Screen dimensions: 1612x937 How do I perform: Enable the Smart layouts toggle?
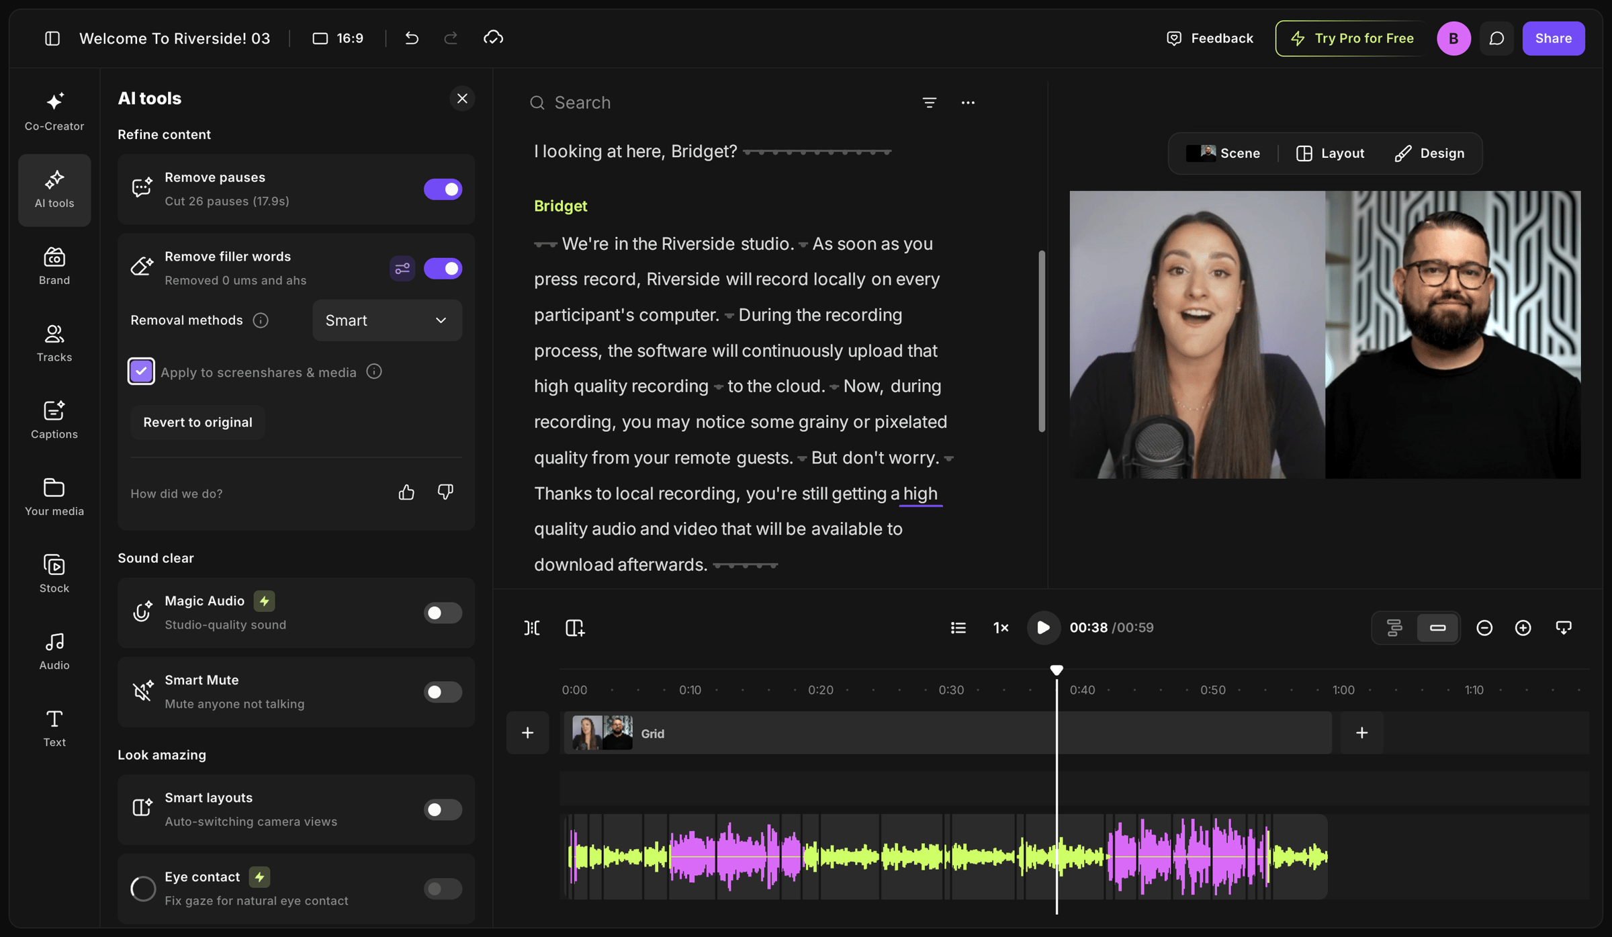click(x=443, y=809)
